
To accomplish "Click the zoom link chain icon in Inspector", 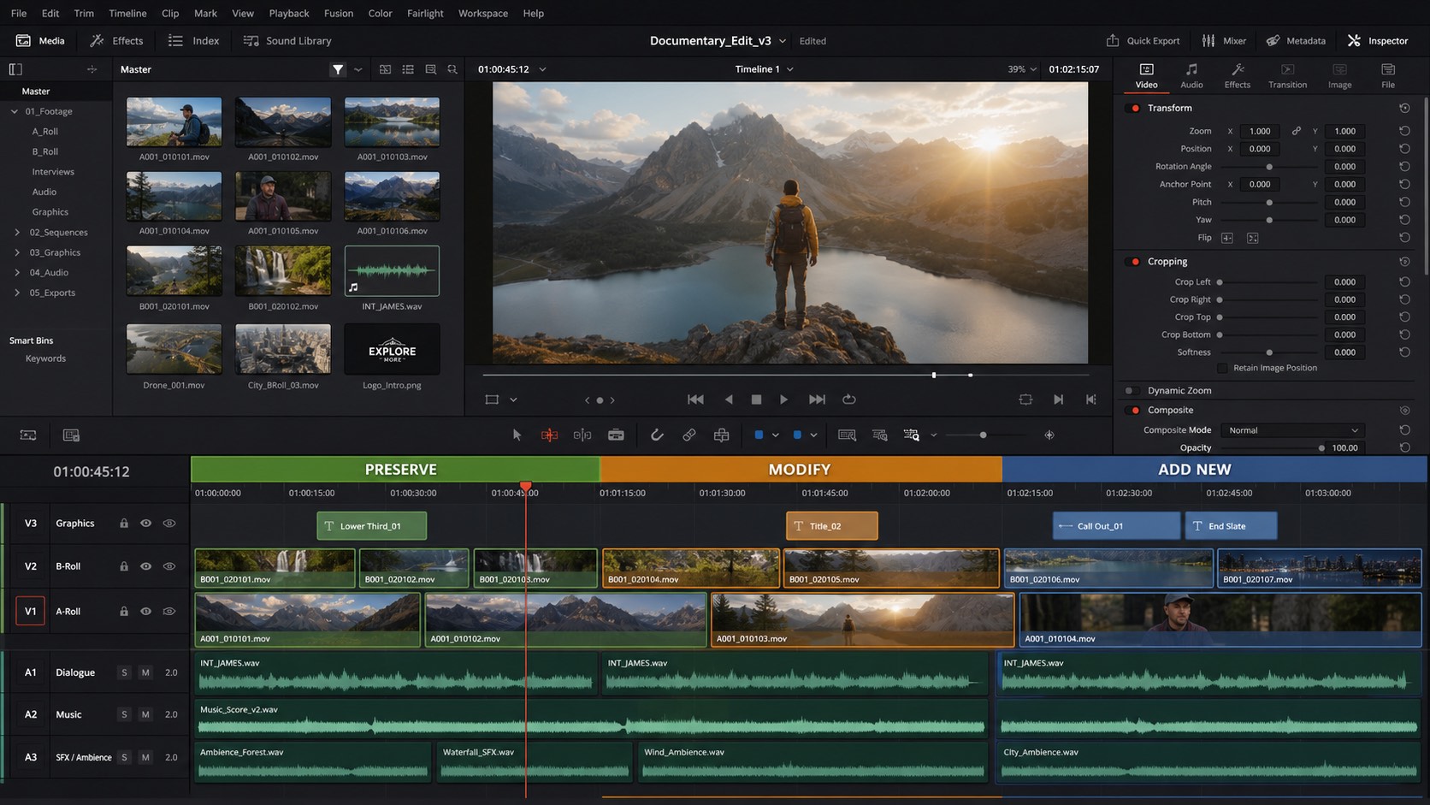I will point(1297,131).
